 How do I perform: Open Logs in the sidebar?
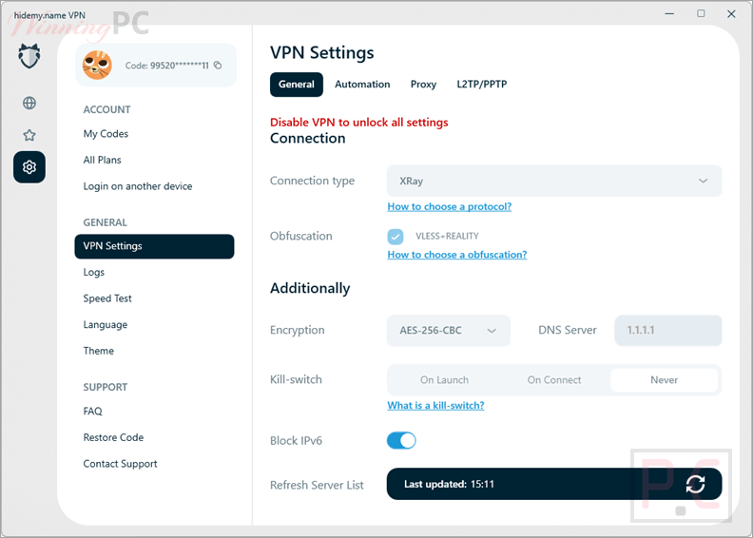pyautogui.click(x=93, y=272)
